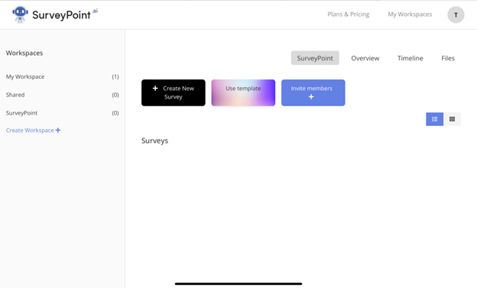This screenshot has height=288, width=477.
Task: Select My Workspace in sidebar
Action: point(63,76)
